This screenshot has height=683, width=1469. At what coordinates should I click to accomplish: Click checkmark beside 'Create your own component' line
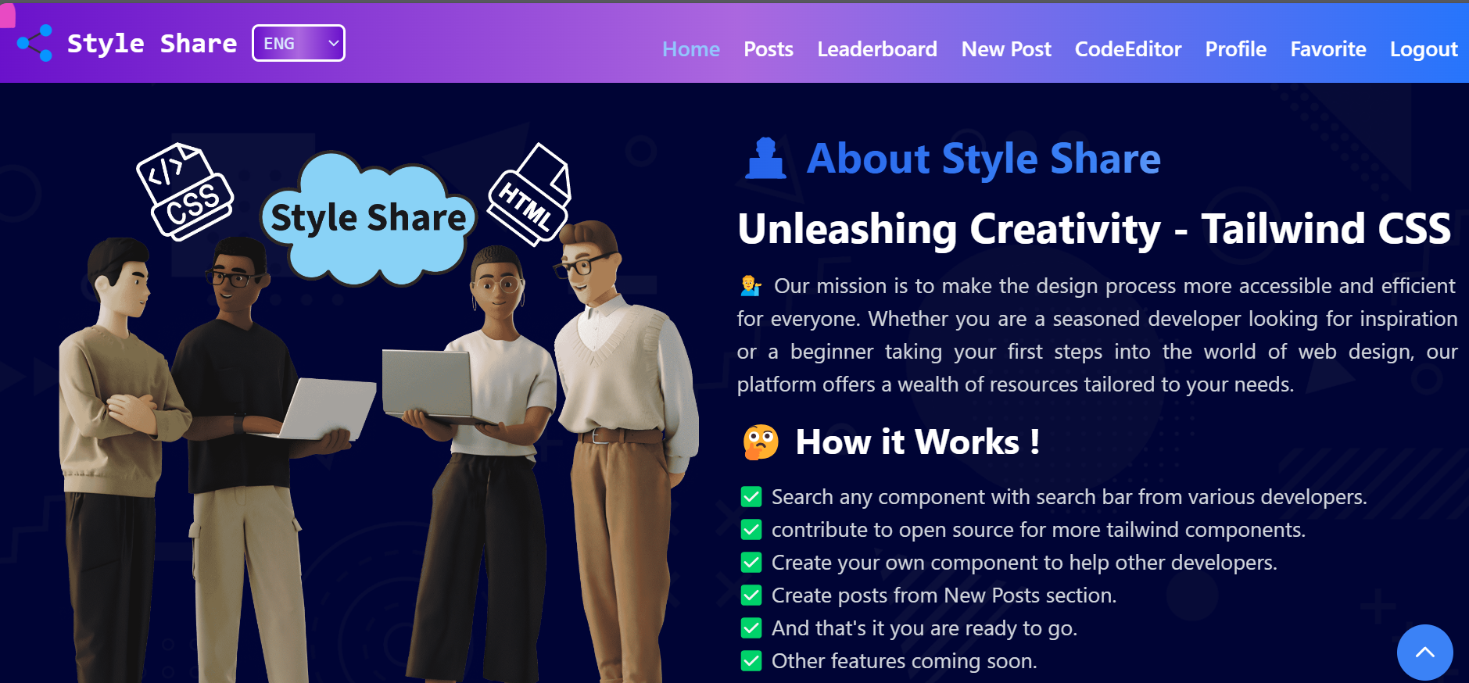click(x=751, y=563)
